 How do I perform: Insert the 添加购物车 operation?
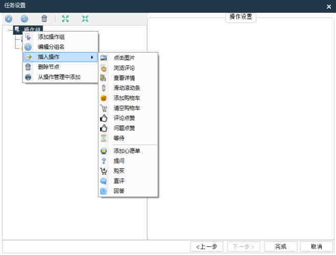pyautogui.click(x=128, y=98)
